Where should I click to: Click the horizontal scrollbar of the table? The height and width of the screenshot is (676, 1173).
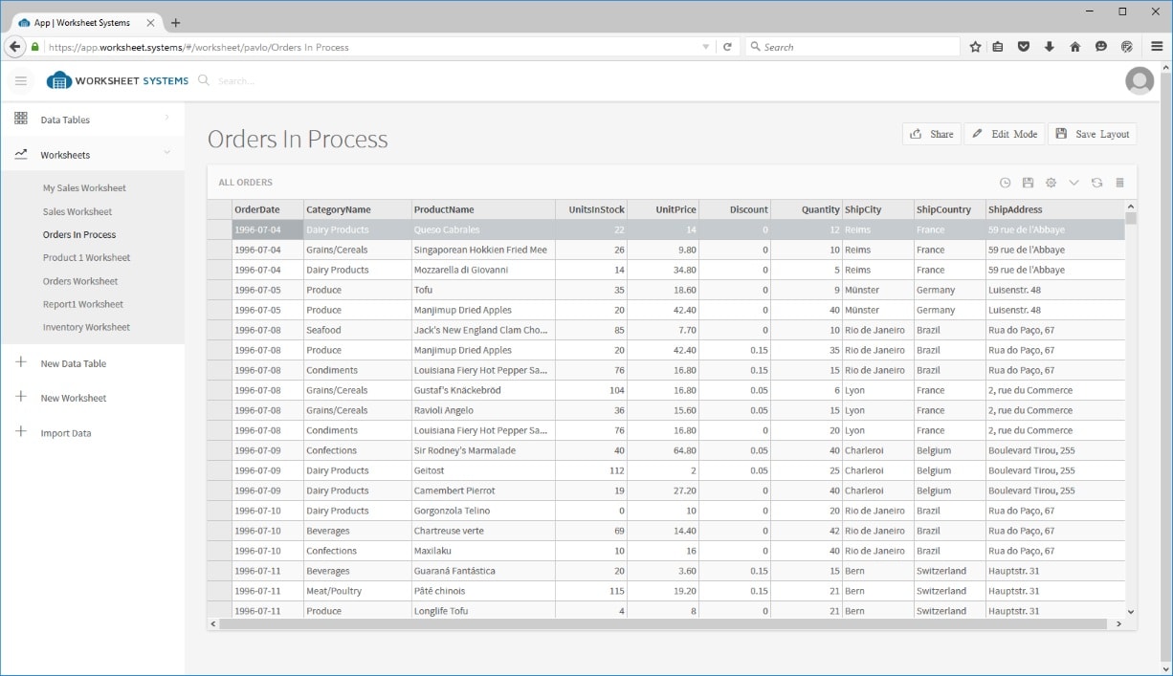tap(662, 623)
